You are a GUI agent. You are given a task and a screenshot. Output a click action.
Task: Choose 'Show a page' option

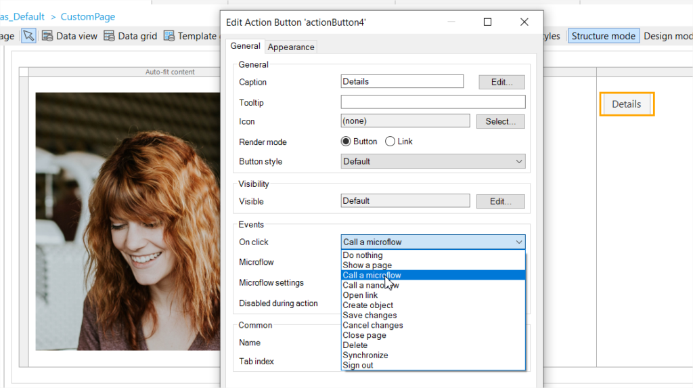(433, 265)
